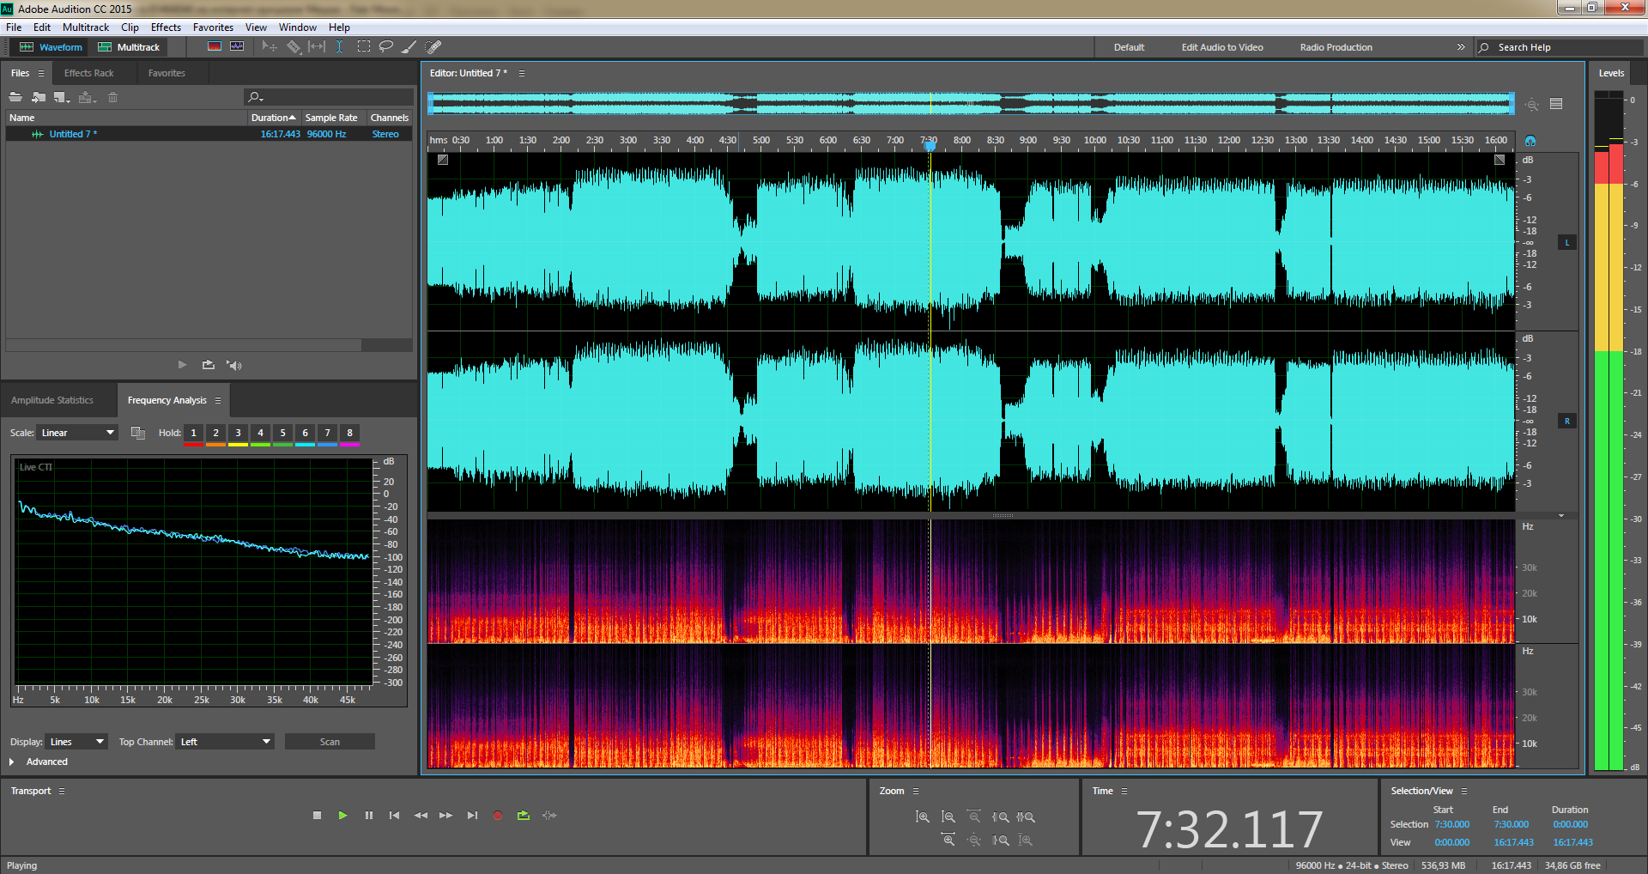
Task: Click the Import File icon
Action: click(x=39, y=97)
